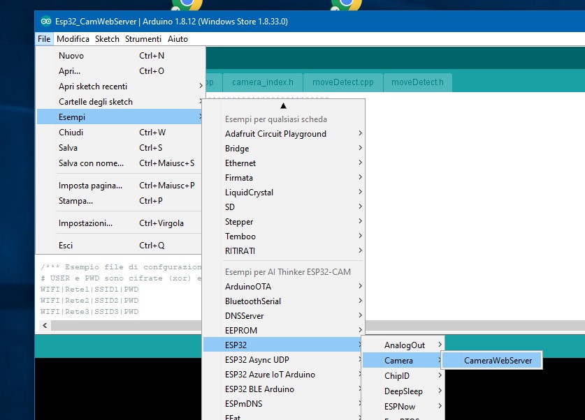The height and width of the screenshot is (420, 585).
Task: Expand the AnalogOut submenu
Action: pos(403,345)
